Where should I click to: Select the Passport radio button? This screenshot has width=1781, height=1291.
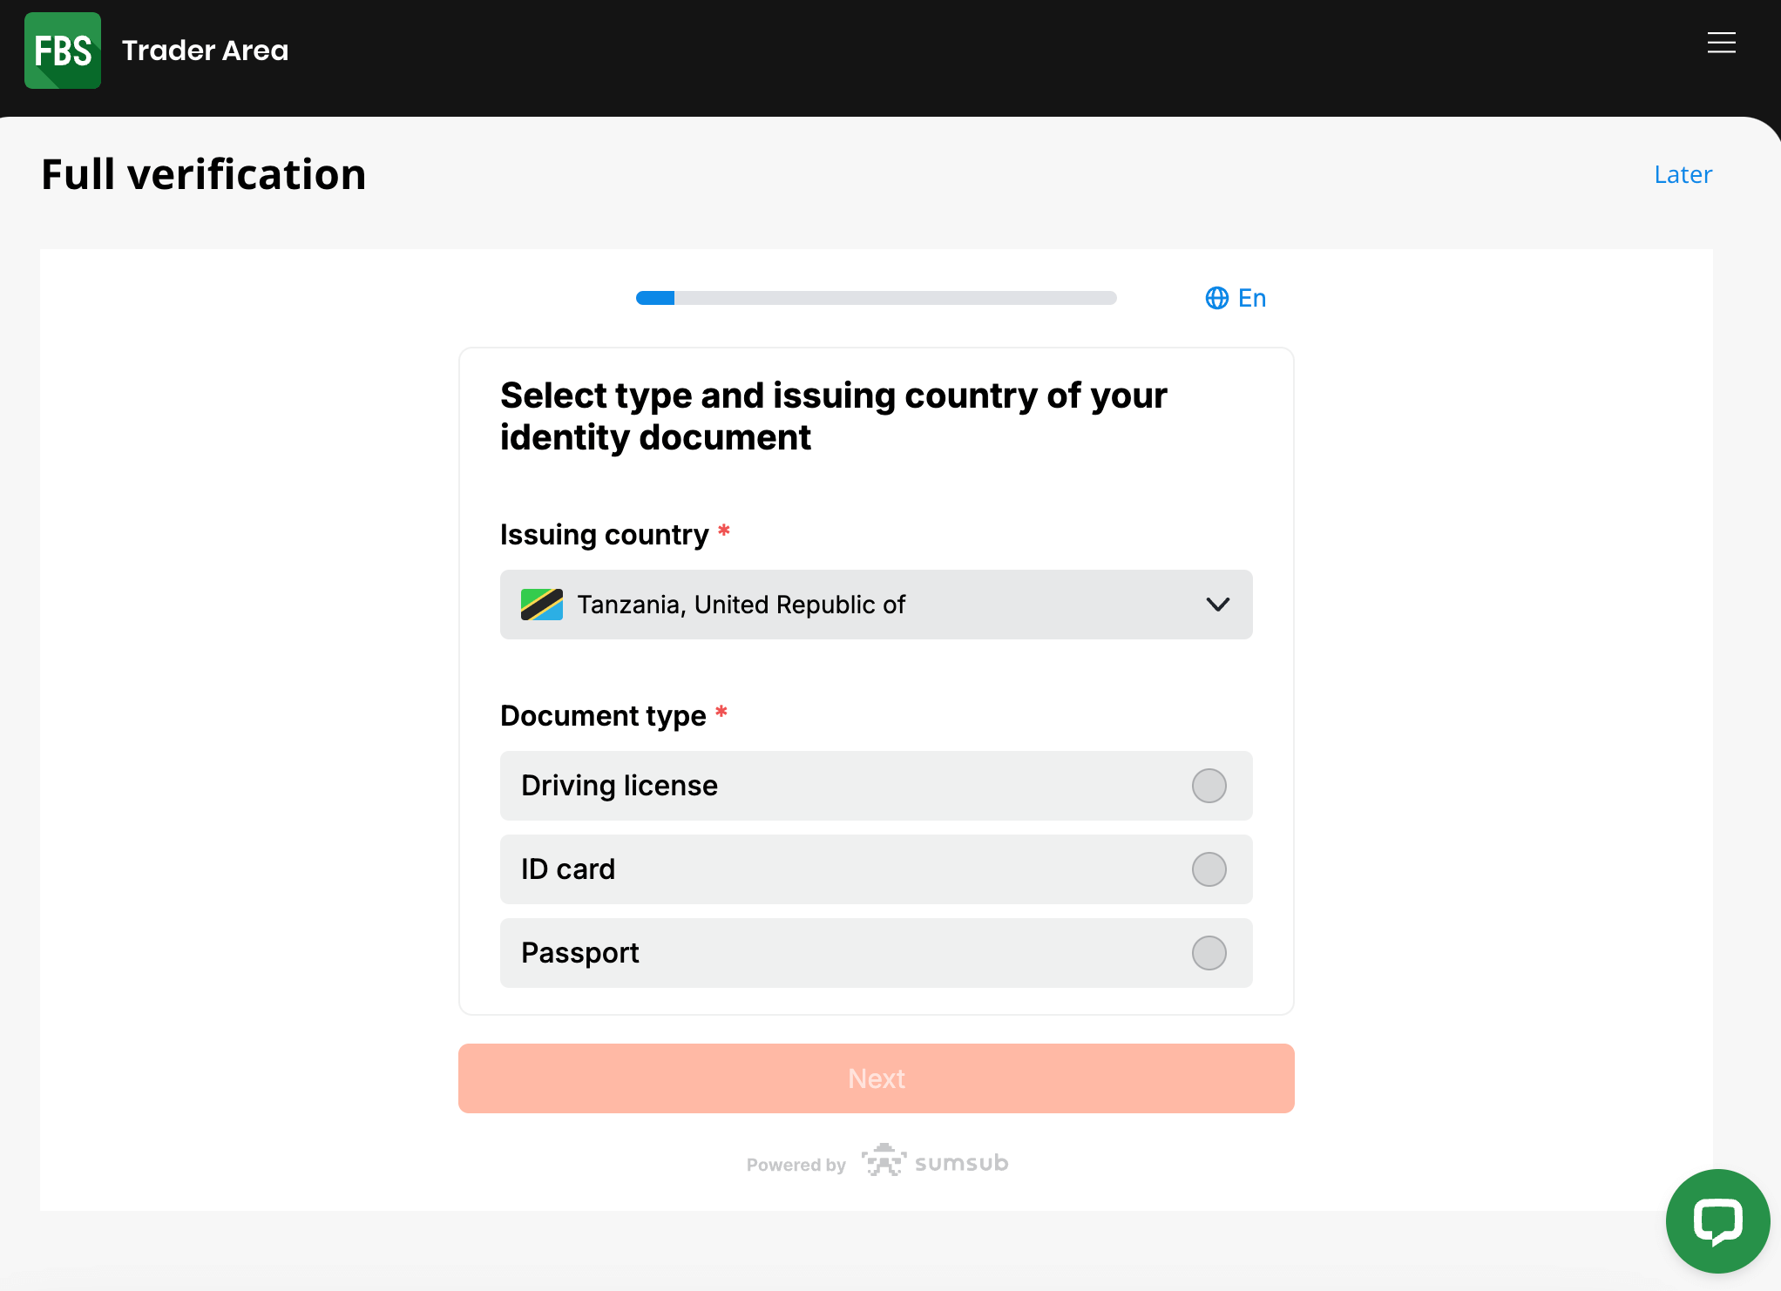pos(1210,952)
